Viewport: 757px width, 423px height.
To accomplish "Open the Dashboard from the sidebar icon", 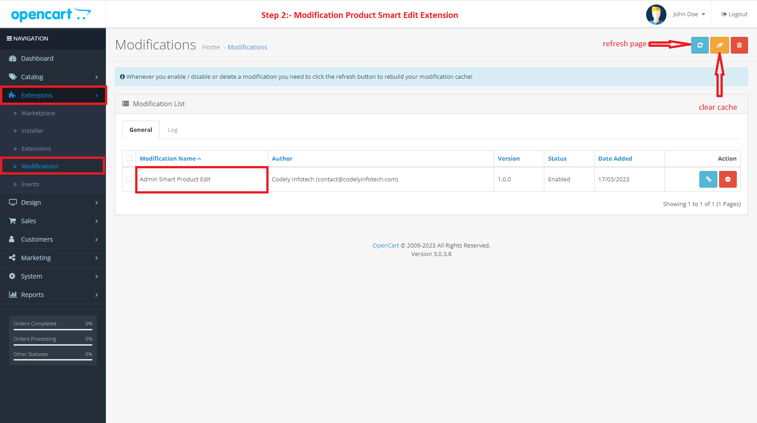I will (13, 58).
